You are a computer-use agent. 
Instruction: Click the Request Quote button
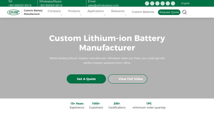click(169, 12)
